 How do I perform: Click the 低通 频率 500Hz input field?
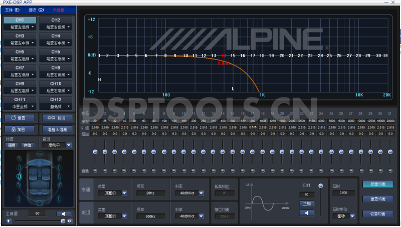pyautogui.click(x=150, y=216)
